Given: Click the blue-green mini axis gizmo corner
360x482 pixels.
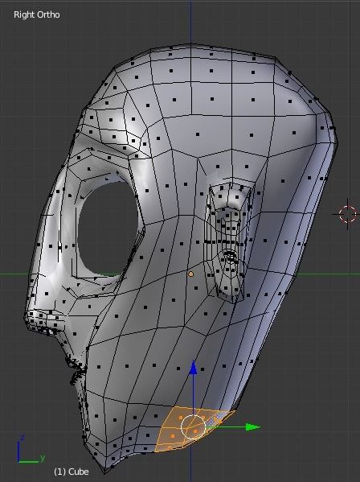Looking at the screenshot, I should click(19, 461).
